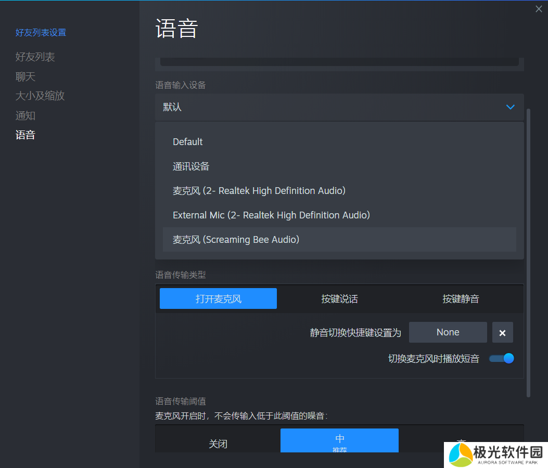Click the 语音输入设备 section label
548x468 pixels.
pos(181,85)
